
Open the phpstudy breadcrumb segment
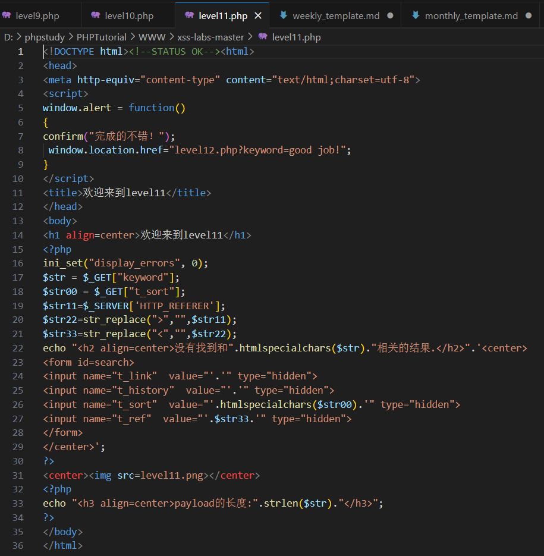point(45,37)
